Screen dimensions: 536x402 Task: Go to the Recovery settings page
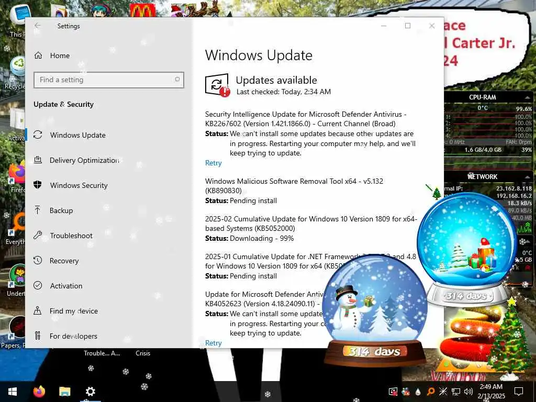pyautogui.click(x=64, y=261)
